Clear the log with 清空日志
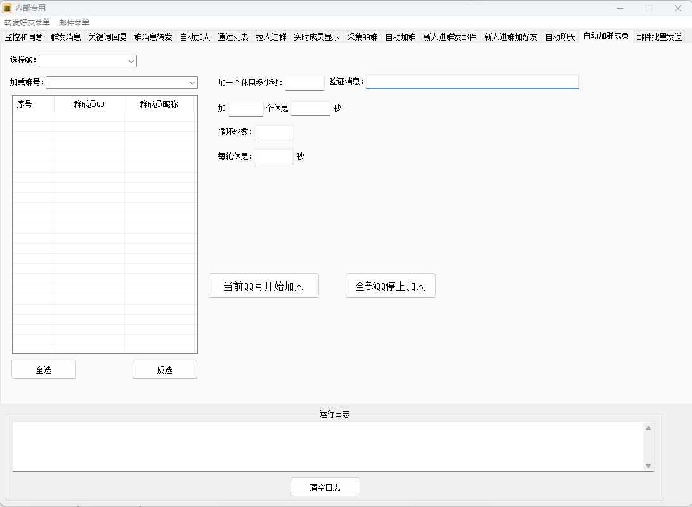 [325, 487]
